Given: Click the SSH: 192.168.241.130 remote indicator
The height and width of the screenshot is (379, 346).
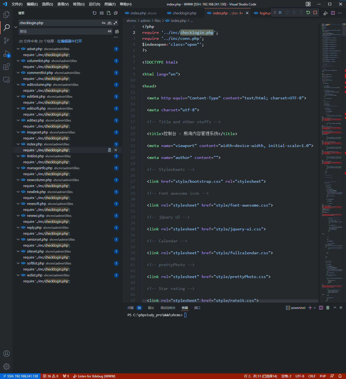Looking at the screenshot, I should pos(20,376).
